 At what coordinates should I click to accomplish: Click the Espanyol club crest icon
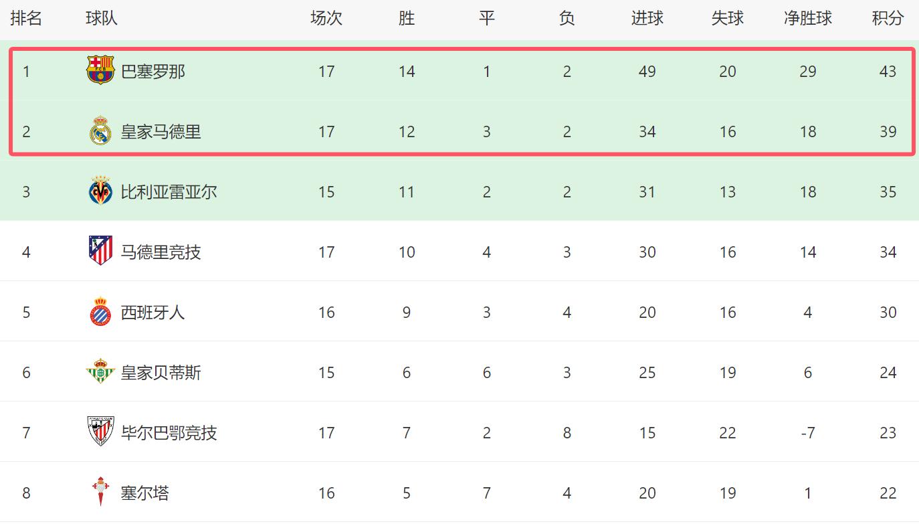(x=101, y=312)
